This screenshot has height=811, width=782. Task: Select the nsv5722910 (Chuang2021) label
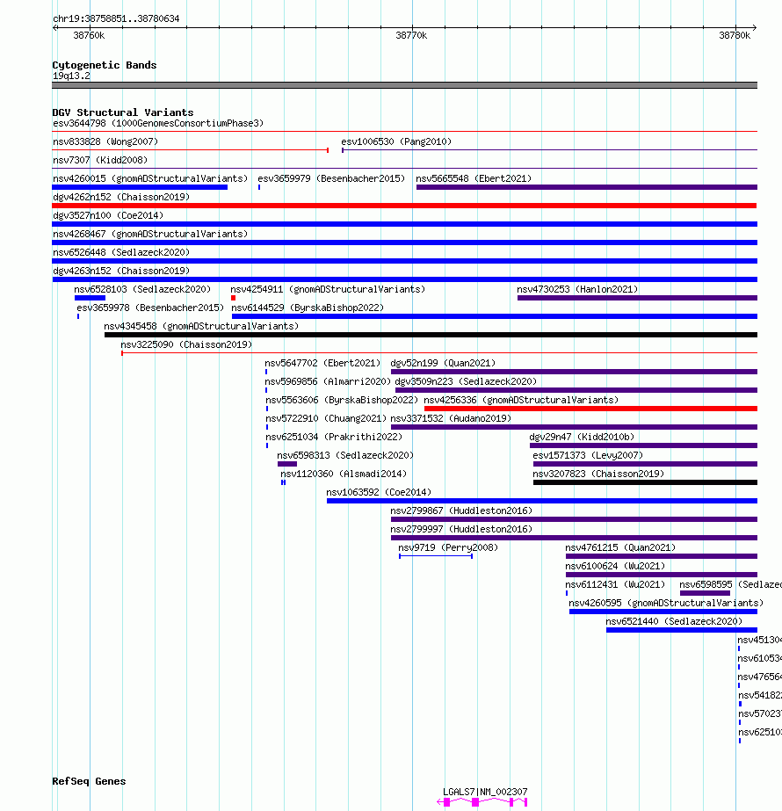coord(326,418)
